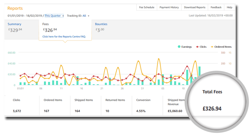Screen dimensions: 251x135
Task: Expand the Tracking ID All dropdown
Action: coord(78,16)
